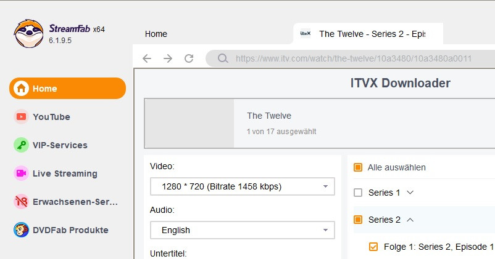Image resolution: width=495 pixels, height=259 pixels.
Task: Switch to The Twelve - Series 2 tab
Action: pos(368,34)
